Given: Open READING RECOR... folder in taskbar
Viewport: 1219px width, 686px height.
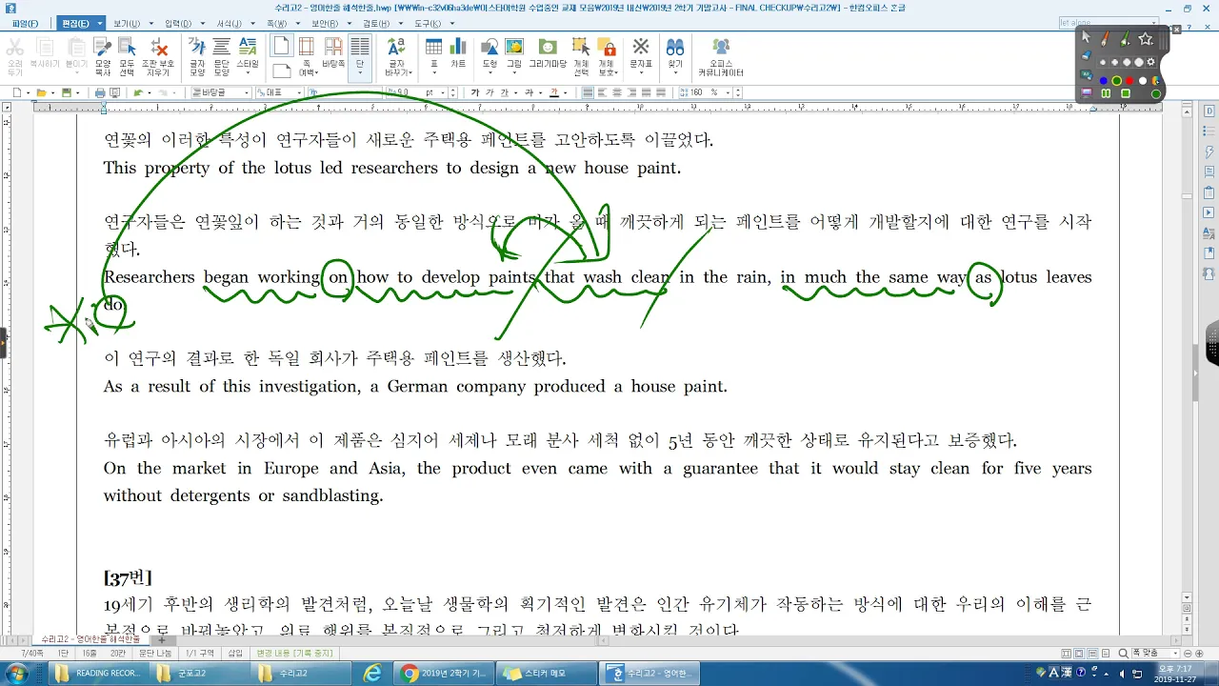Looking at the screenshot, I should pos(99,673).
